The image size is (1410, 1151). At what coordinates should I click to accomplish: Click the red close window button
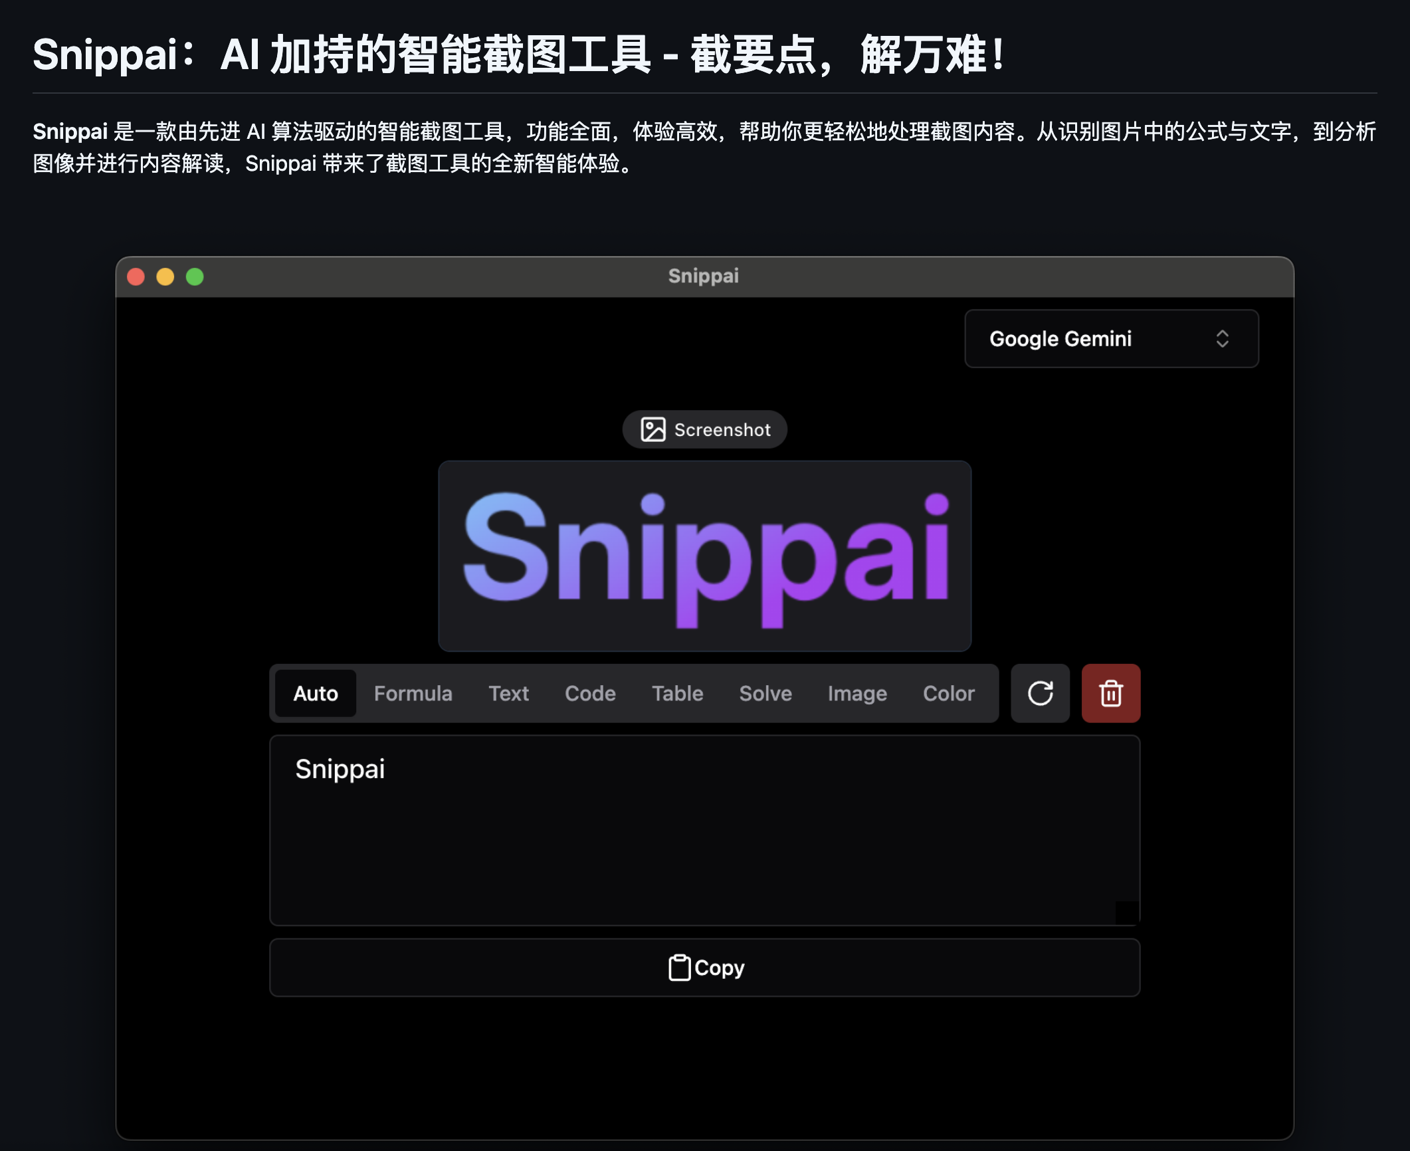[x=136, y=276]
